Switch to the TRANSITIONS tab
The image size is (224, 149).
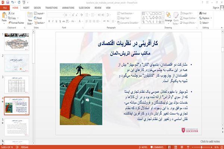click(x=52, y=8)
